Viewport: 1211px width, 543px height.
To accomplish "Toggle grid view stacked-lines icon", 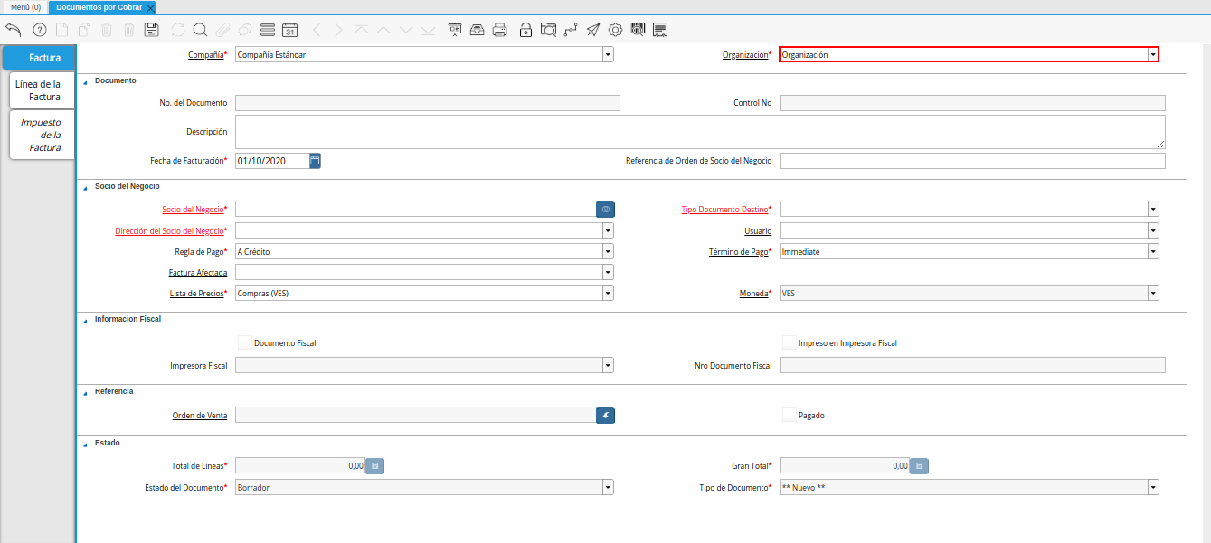I will coord(267,30).
